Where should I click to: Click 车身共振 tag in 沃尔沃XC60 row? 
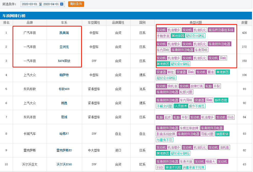pyautogui.click(x=186, y=162)
